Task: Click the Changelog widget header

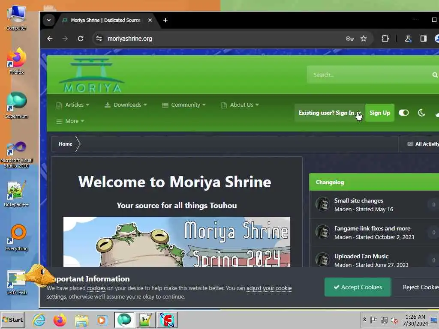Action: 374,182
